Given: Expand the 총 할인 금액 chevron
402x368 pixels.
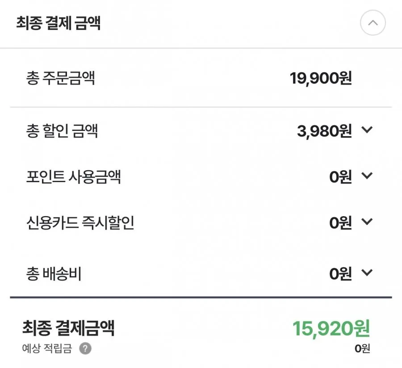Looking at the screenshot, I should click(x=367, y=130).
